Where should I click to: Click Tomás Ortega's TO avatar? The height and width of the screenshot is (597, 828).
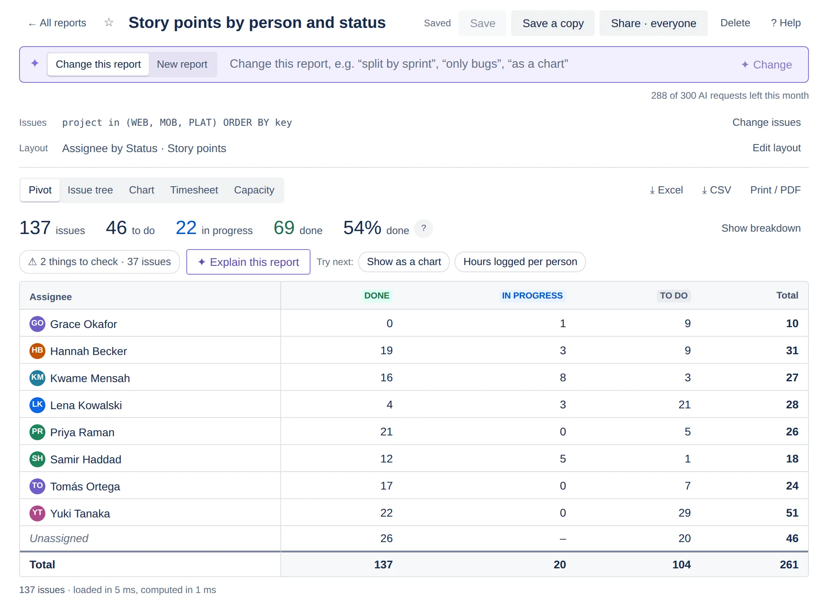pyautogui.click(x=37, y=486)
